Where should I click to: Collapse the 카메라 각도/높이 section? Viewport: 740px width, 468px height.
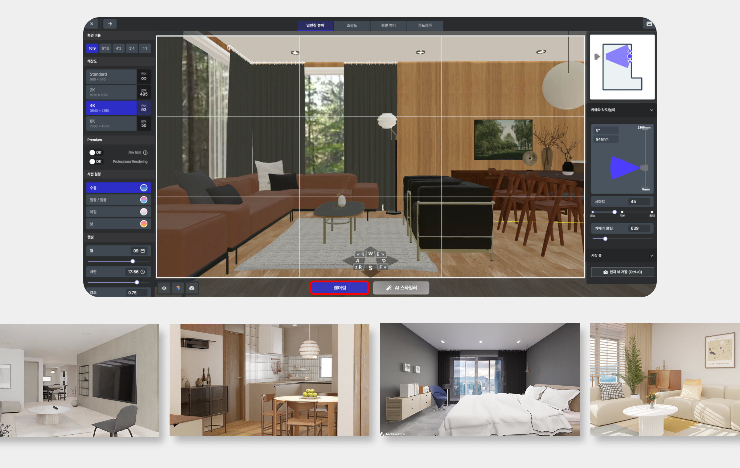pyautogui.click(x=652, y=110)
